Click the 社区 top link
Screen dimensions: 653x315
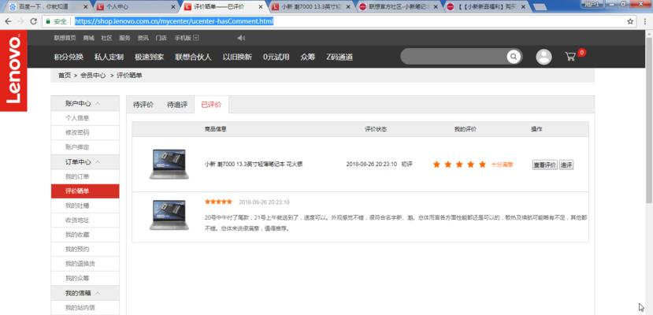coord(106,38)
